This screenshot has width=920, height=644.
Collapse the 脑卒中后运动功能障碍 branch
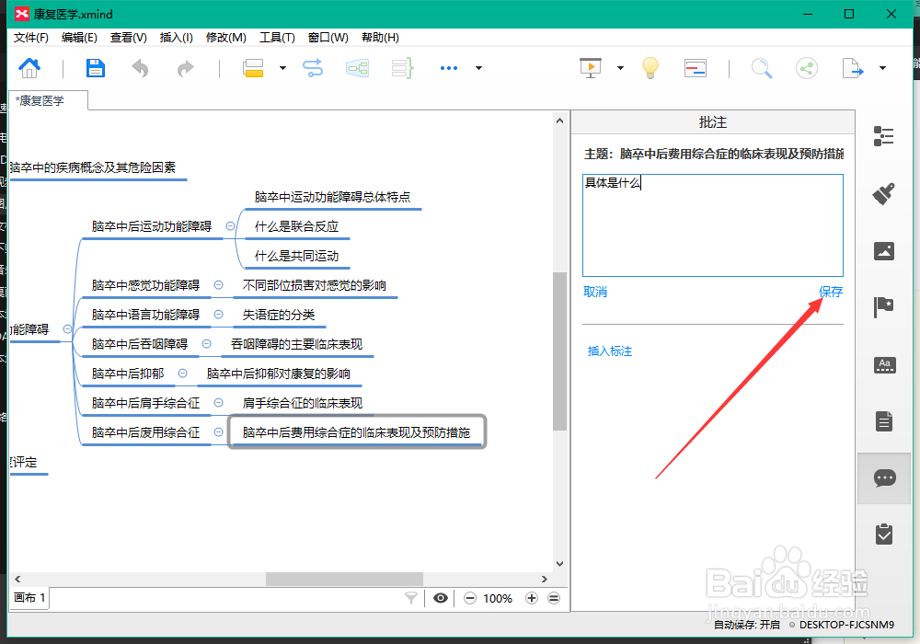(232, 225)
